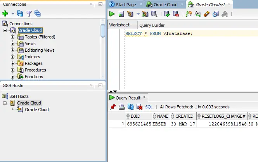The height and width of the screenshot is (162, 258).
Task: Close the Start Page tab
Action: [x=141, y=4]
